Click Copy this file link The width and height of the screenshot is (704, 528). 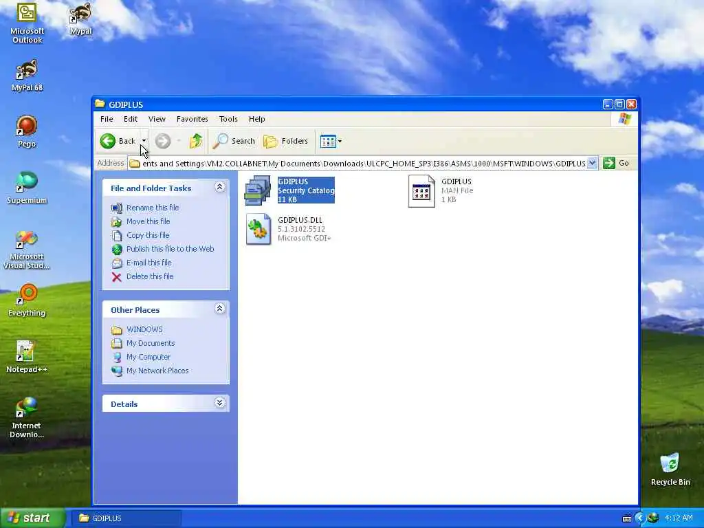tap(148, 235)
